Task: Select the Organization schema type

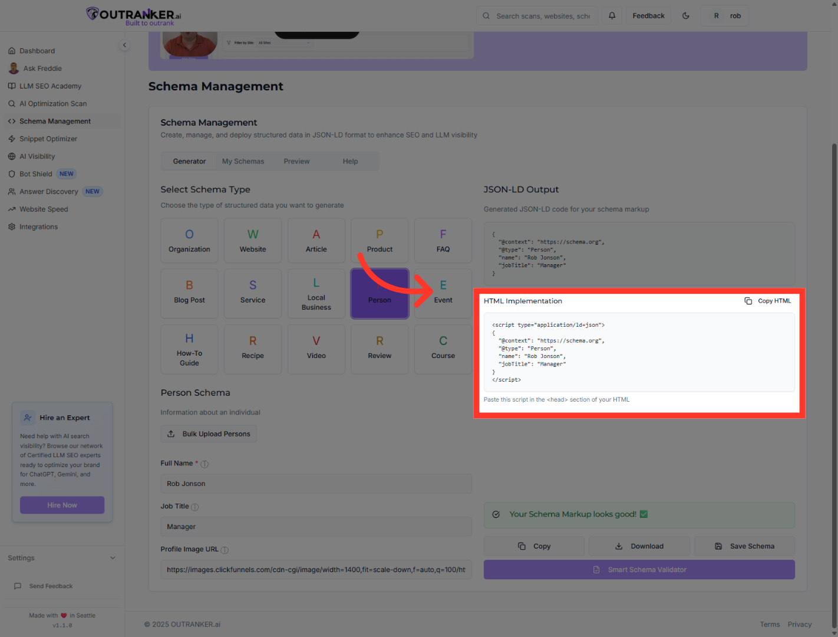Action: click(x=189, y=241)
